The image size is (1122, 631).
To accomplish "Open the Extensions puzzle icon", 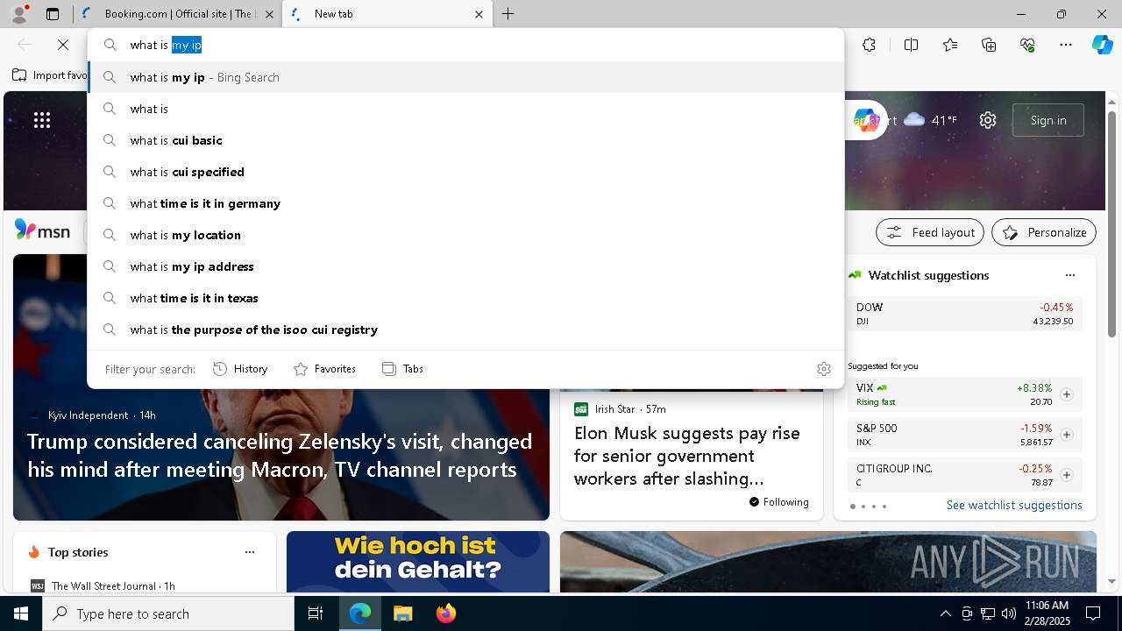I will tap(869, 45).
